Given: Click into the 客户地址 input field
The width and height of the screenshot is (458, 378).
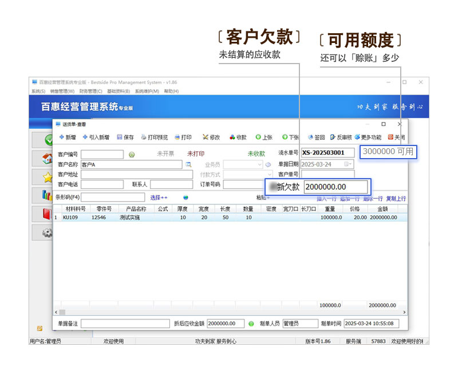Looking at the screenshot, I should point(137,175).
